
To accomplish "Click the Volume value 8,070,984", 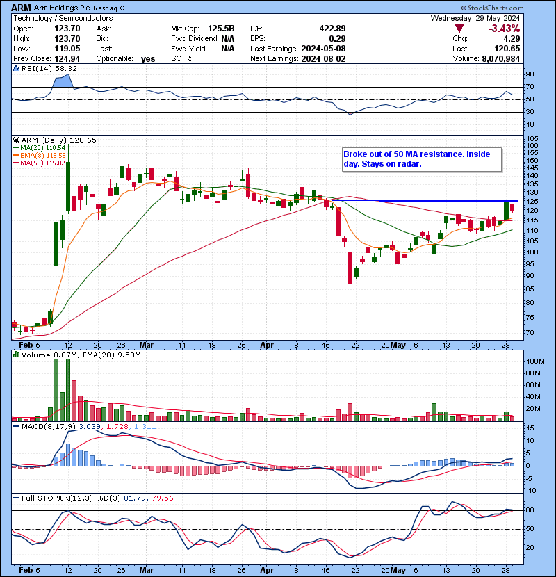I will click(501, 59).
